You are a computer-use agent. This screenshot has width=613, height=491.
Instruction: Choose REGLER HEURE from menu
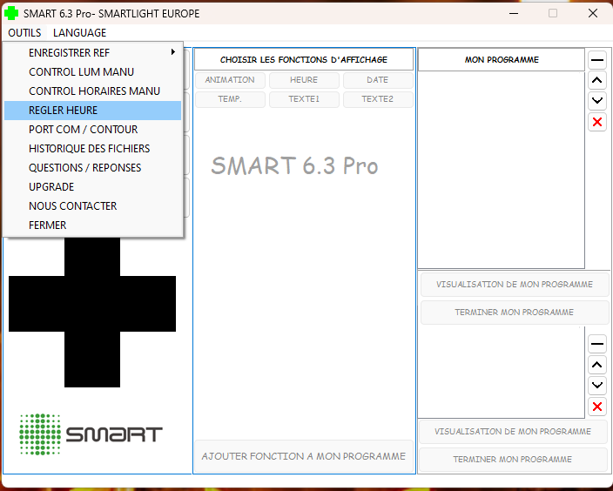point(92,111)
